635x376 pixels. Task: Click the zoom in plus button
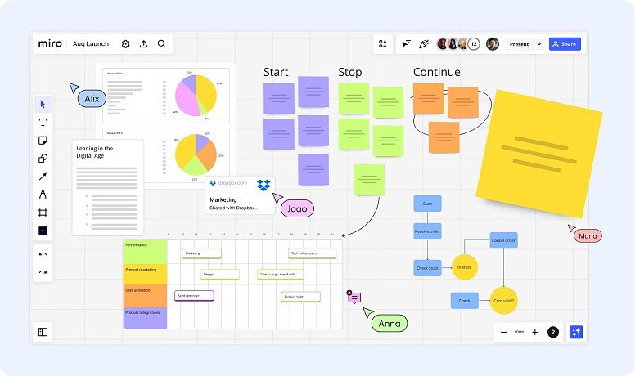[x=535, y=332]
